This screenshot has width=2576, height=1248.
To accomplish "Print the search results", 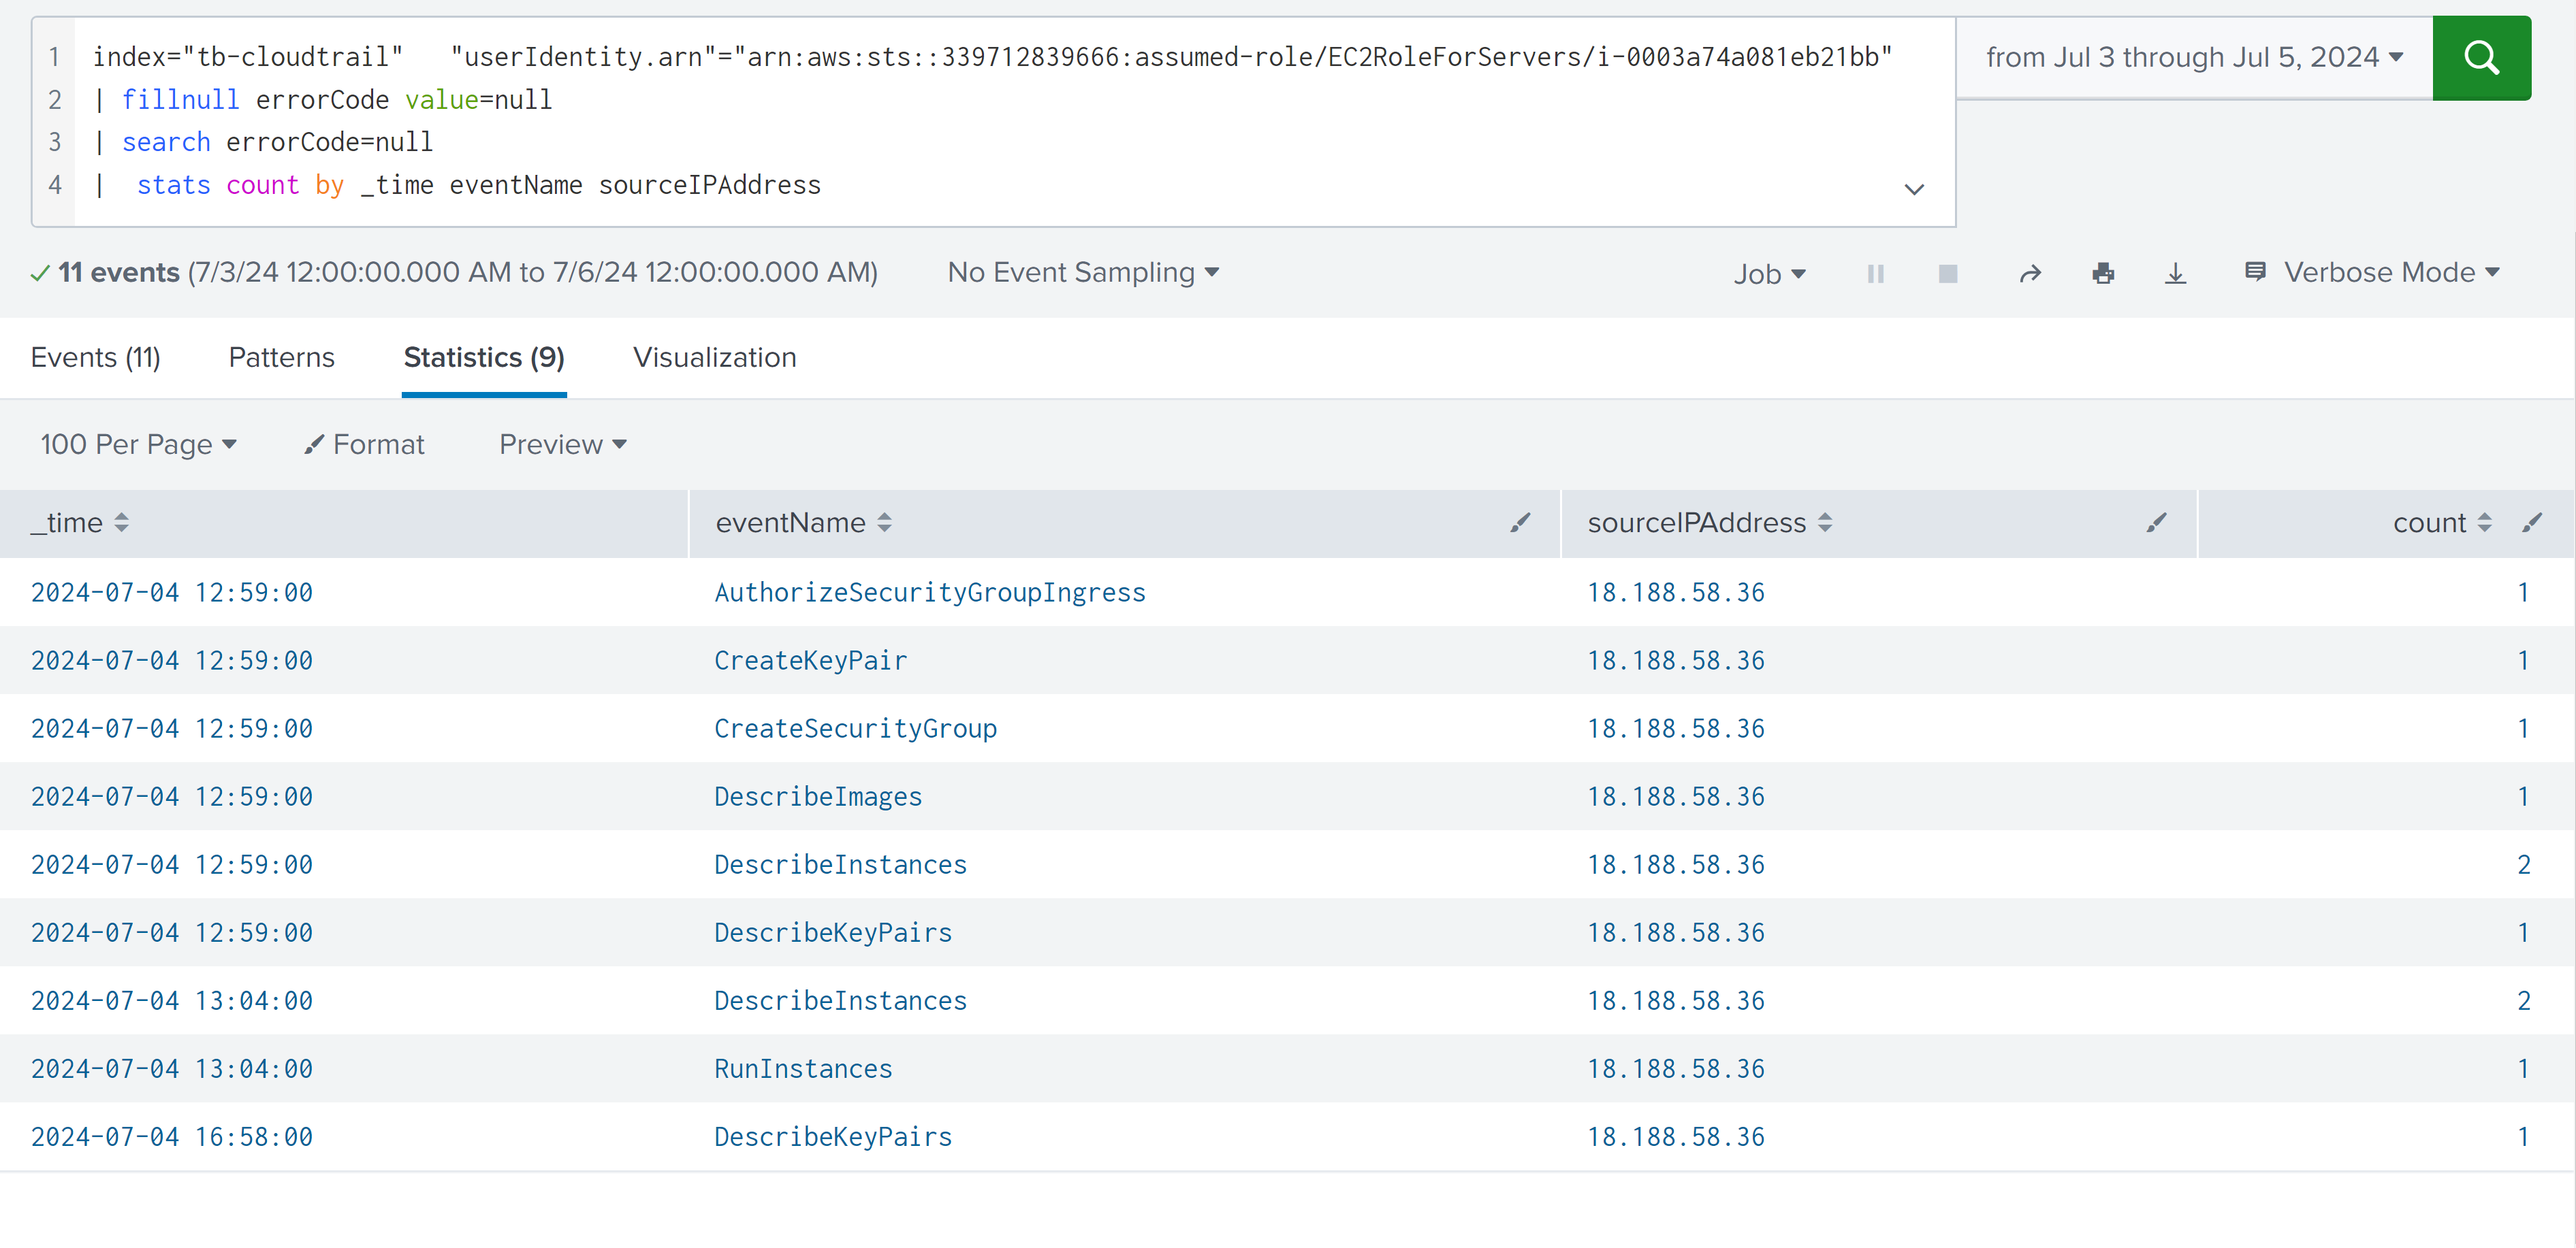I will [x=2103, y=274].
